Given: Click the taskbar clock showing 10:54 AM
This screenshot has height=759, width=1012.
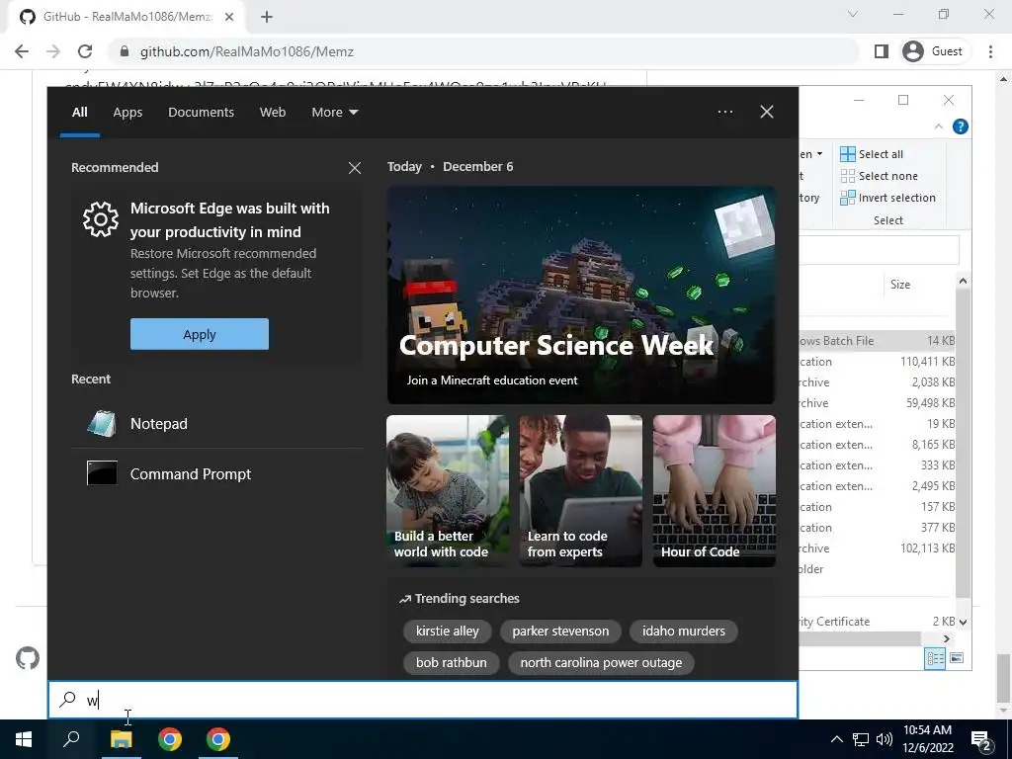Looking at the screenshot, I should pyautogui.click(x=927, y=739).
